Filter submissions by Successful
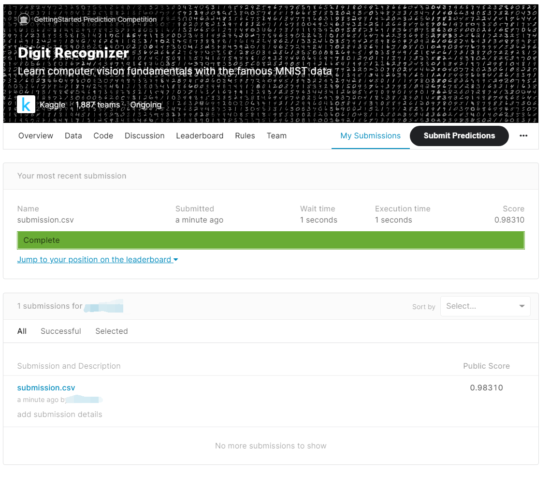 [x=60, y=331]
